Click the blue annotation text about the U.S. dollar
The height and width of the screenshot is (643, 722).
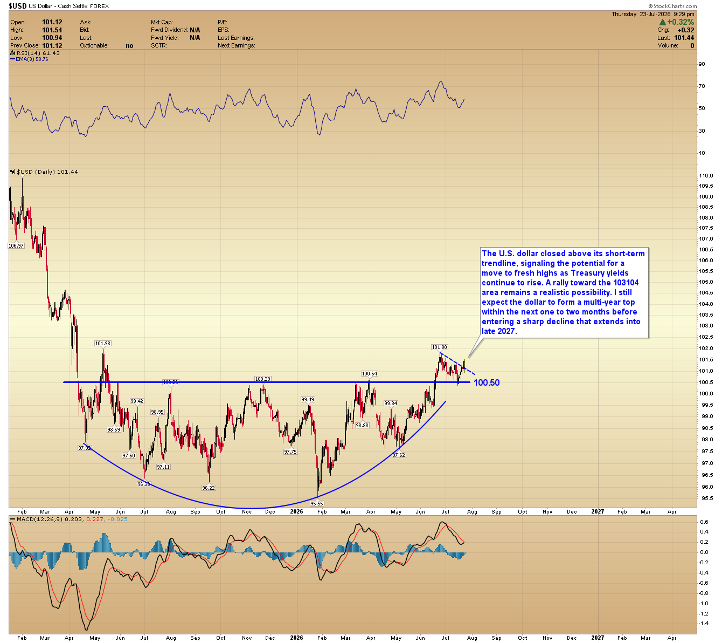[x=564, y=292]
